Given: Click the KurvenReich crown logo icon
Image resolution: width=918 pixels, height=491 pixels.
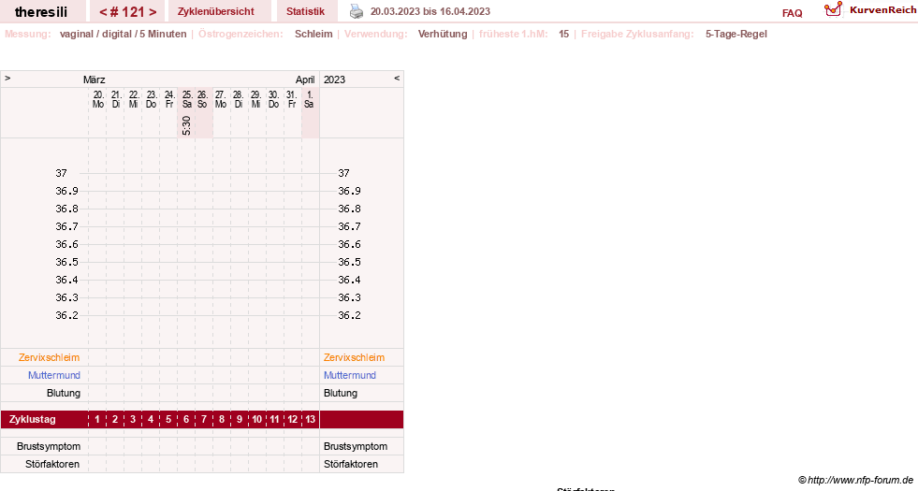Looking at the screenshot, I should click(x=833, y=9).
